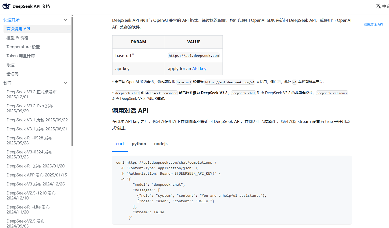Click the https://api.deepseek.com/v1 inline code

point(230,82)
